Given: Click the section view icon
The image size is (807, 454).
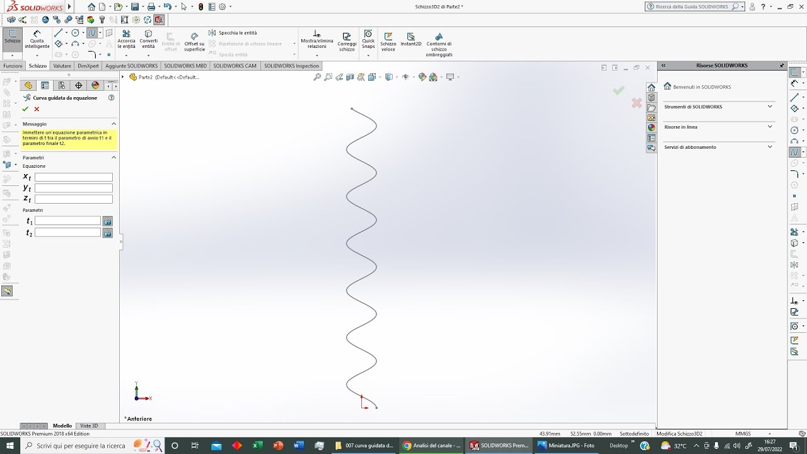Looking at the screenshot, I should coord(350,77).
